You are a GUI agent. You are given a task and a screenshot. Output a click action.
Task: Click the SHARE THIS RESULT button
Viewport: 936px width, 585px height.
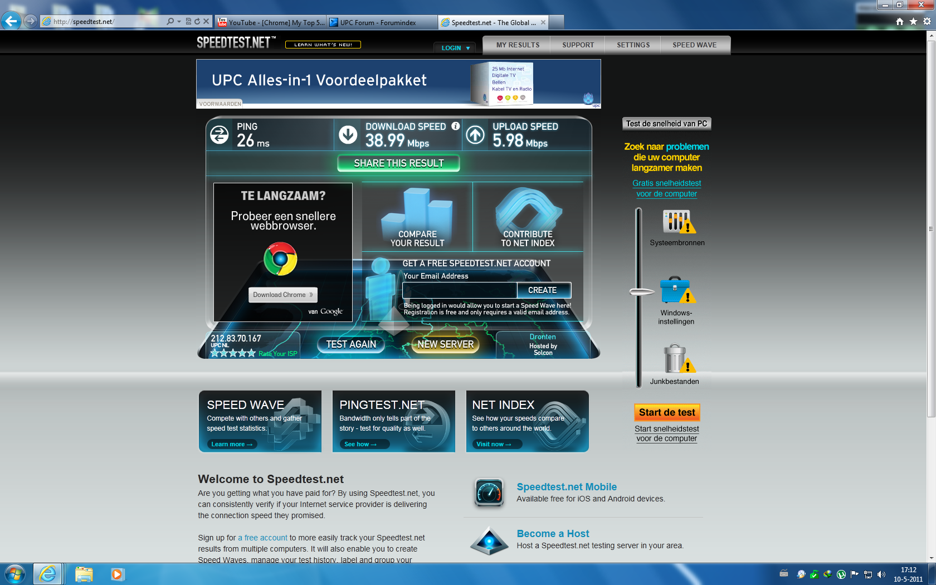(399, 163)
